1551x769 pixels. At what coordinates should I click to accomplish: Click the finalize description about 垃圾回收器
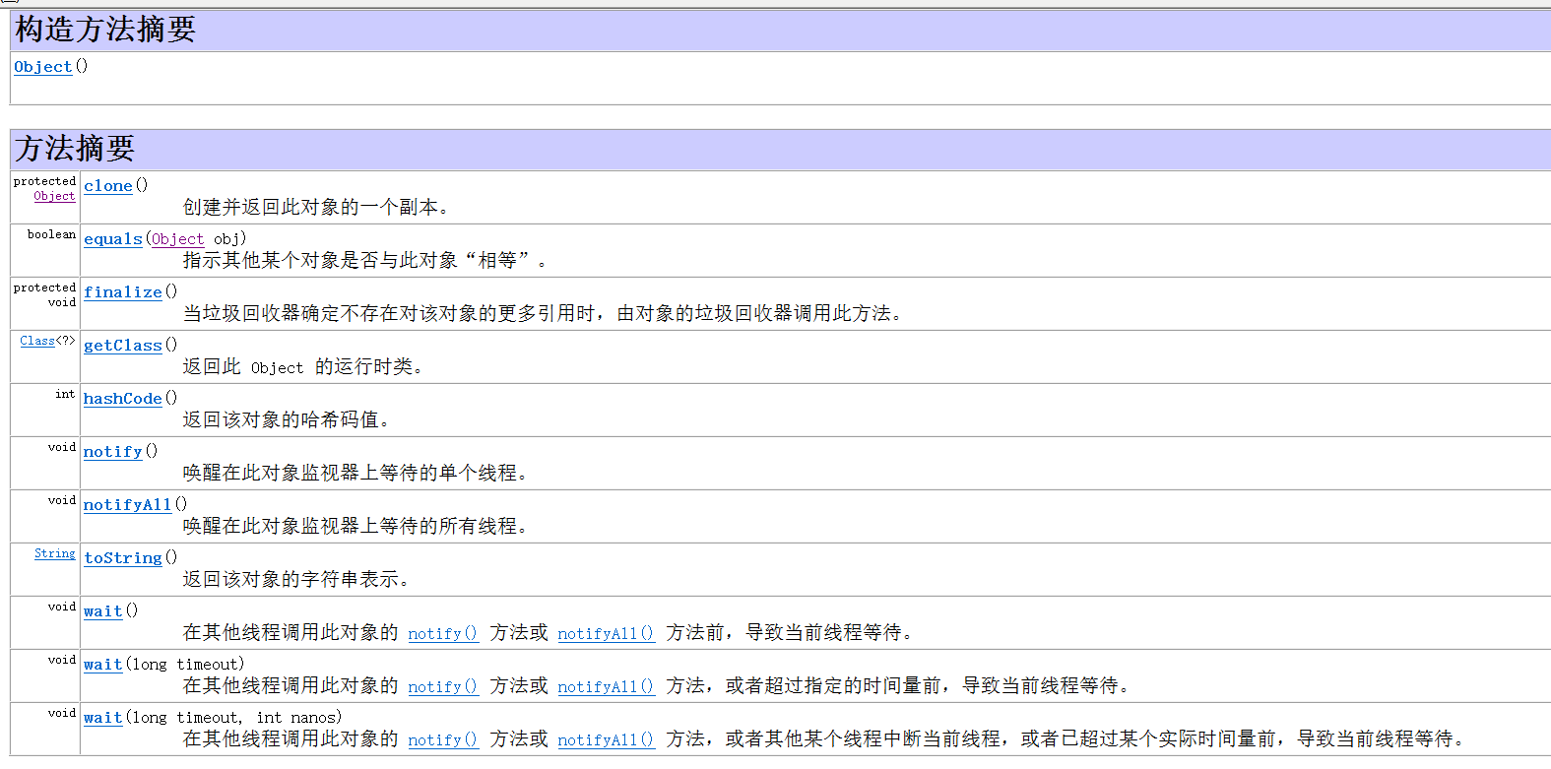(x=543, y=314)
